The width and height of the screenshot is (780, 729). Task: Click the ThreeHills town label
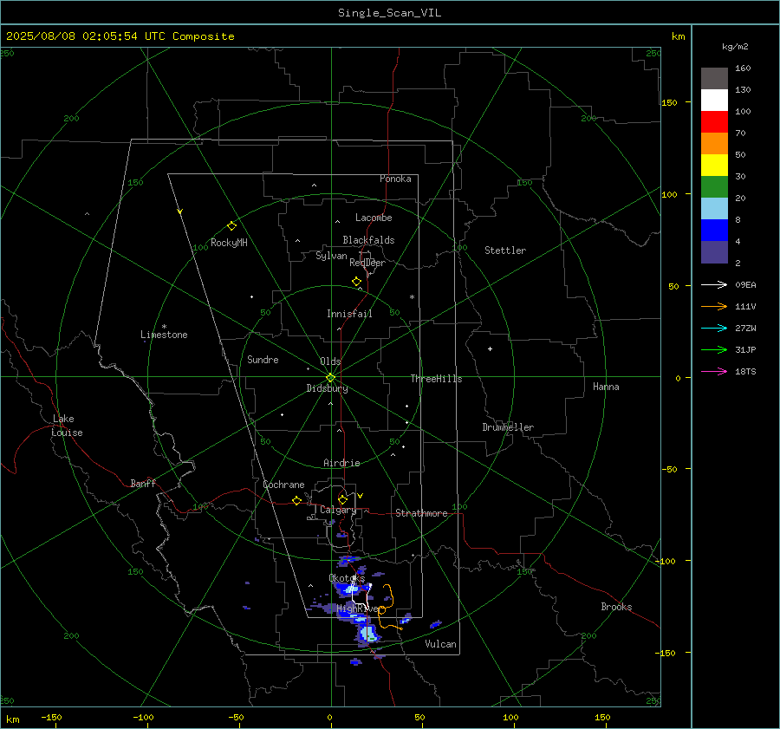click(436, 379)
